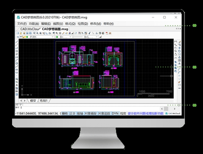Image resolution: width=203 pixels, height=154 pixels.
Task: Switch to the 模型 model tab
Action: [x=33, y=101]
